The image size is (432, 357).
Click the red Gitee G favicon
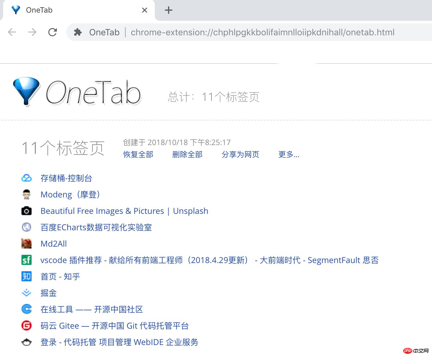[27, 326]
